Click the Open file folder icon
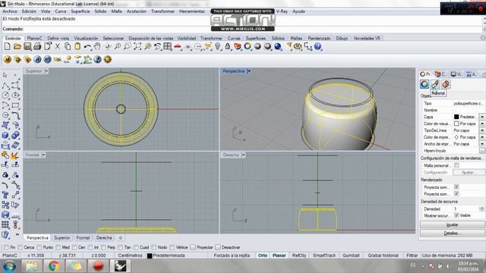486x273 pixels. [x=17, y=47]
